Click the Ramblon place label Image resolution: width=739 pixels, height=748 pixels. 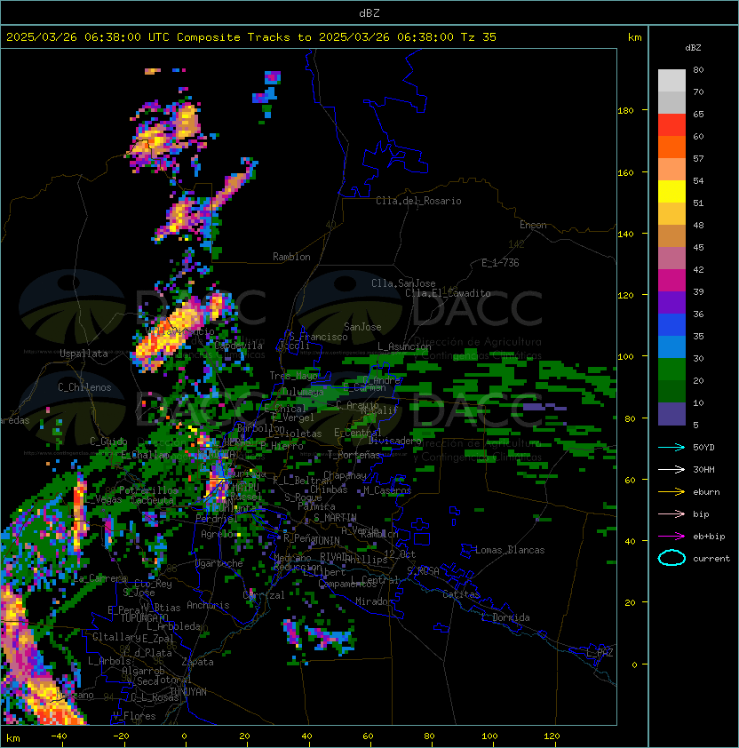(291, 257)
